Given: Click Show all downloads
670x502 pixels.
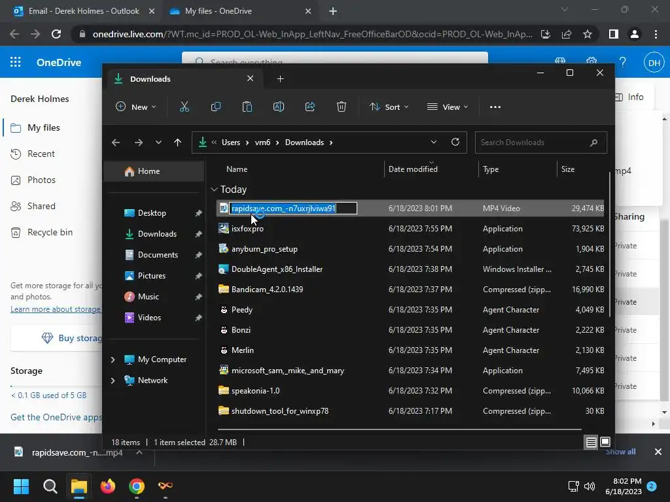Looking at the screenshot, I should [620, 452].
